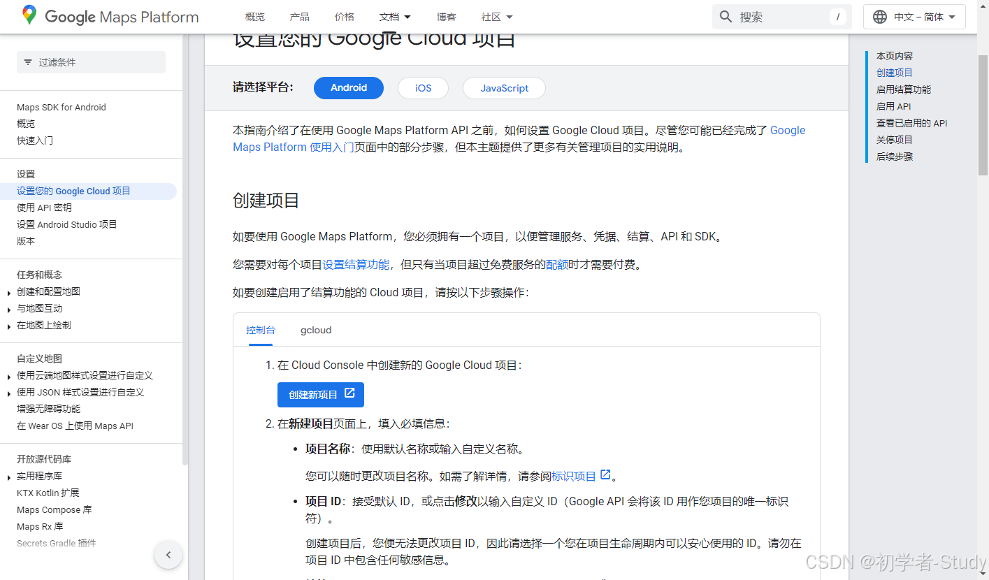Click the search magnifier icon

[726, 17]
